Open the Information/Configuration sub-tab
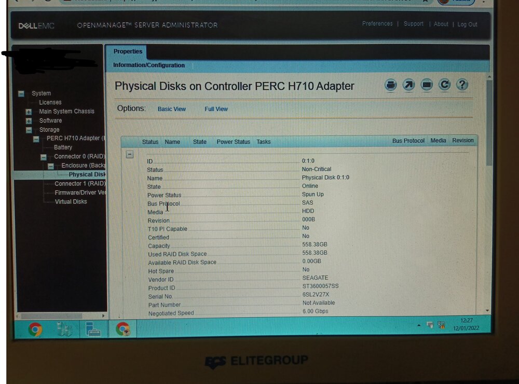This screenshot has width=519, height=384. tap(149, 65)
